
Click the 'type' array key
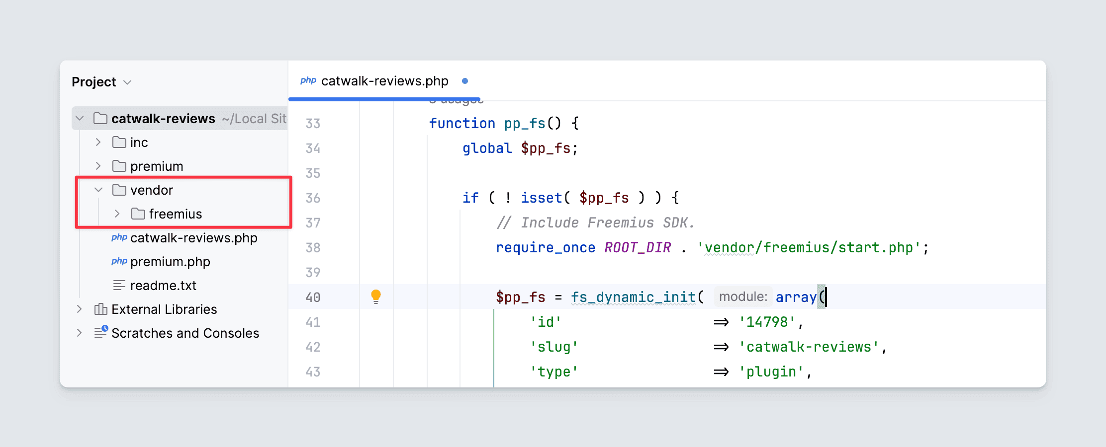coord(554,372)
